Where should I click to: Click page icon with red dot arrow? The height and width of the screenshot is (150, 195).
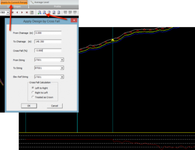pyautogui.click(x=44, y=12)
